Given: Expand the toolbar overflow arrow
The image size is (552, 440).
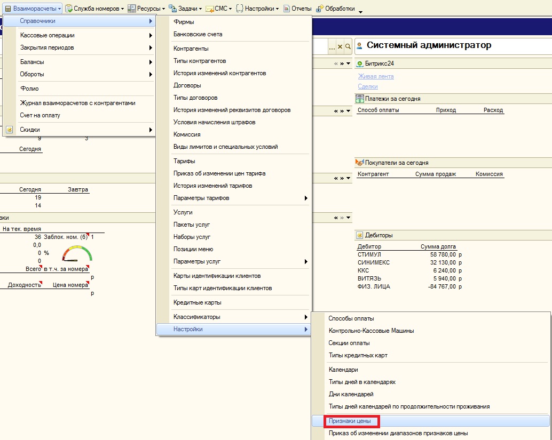Looking at the screenshot, I should pyautogui.click(x=360, y=12).
